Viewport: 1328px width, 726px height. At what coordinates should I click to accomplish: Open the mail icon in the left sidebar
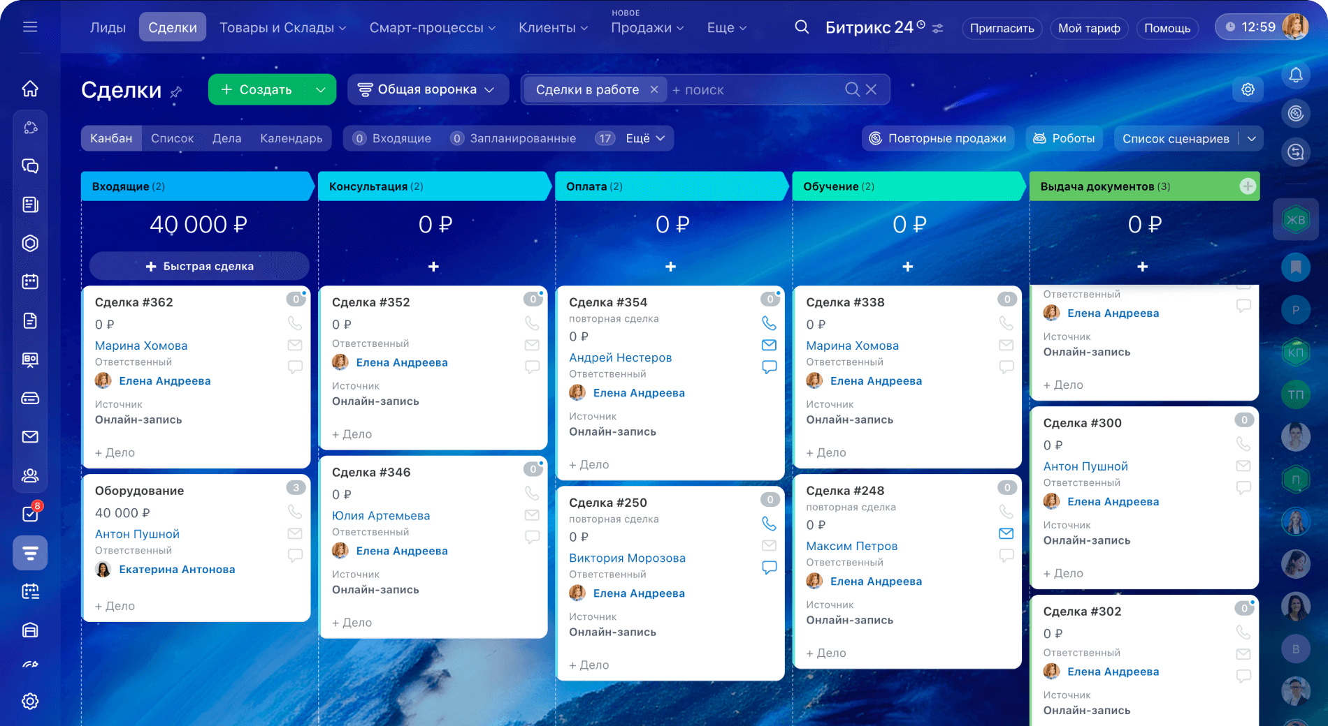(x=30, y=437)
